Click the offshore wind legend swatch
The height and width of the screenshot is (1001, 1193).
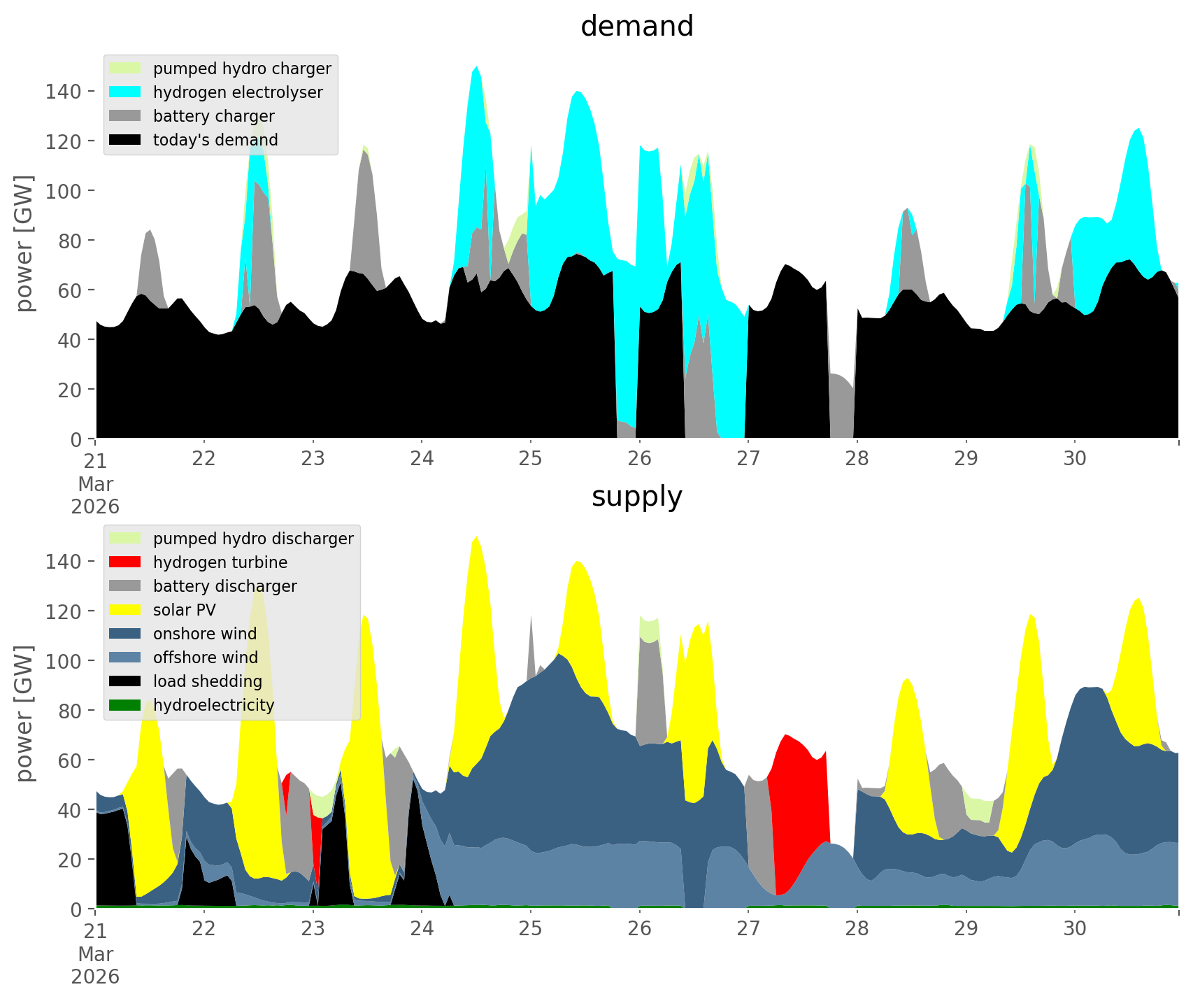[x=125, y=658]
